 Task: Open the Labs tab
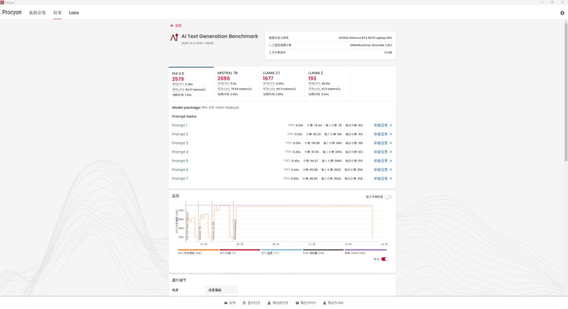pyautogui.click(x=74, y=13)
